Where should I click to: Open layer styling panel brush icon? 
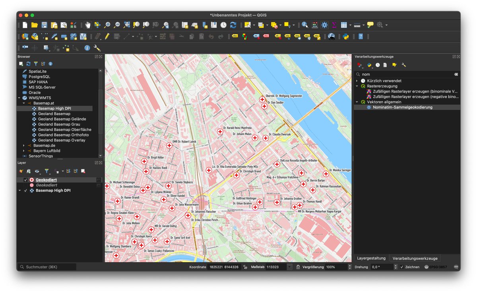tap(21, 171)
